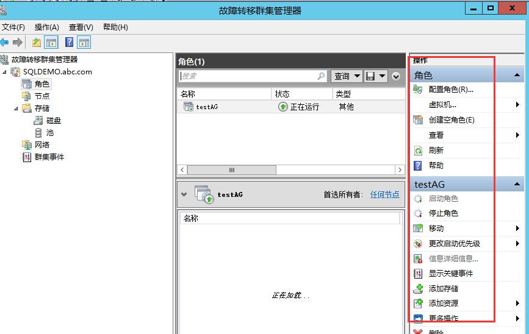Click the testAG role icon in details
Screen dimensions: 529x334
pos(204,194)
